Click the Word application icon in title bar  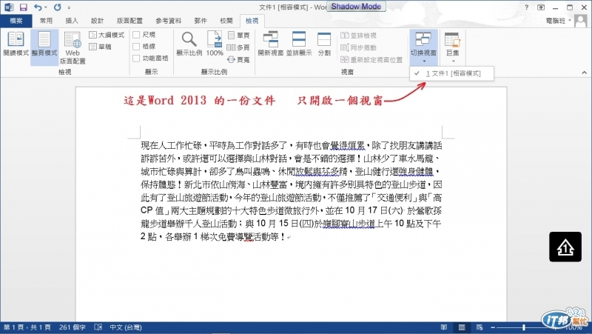pos(8,7)
